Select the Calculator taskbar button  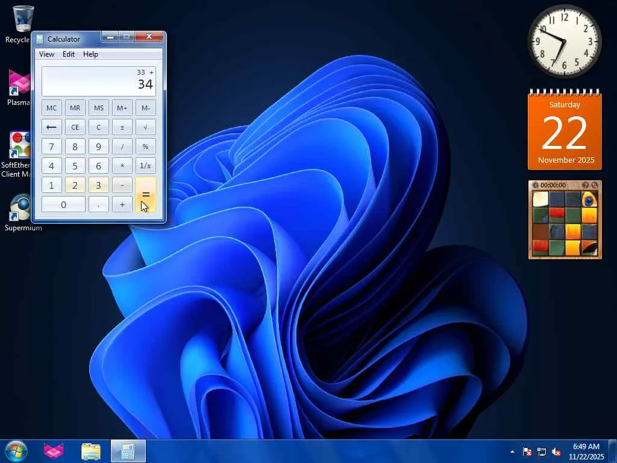[128, 451]
